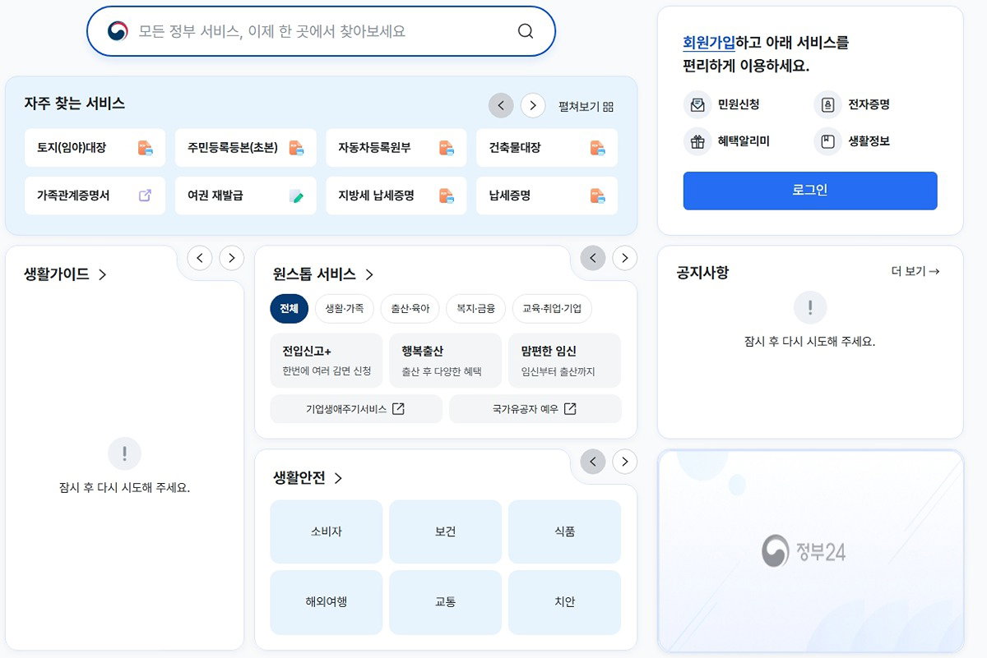Open the 지방세 납세증명 service
The height and width of the screenshot is (658, 987).
point(396,196)
